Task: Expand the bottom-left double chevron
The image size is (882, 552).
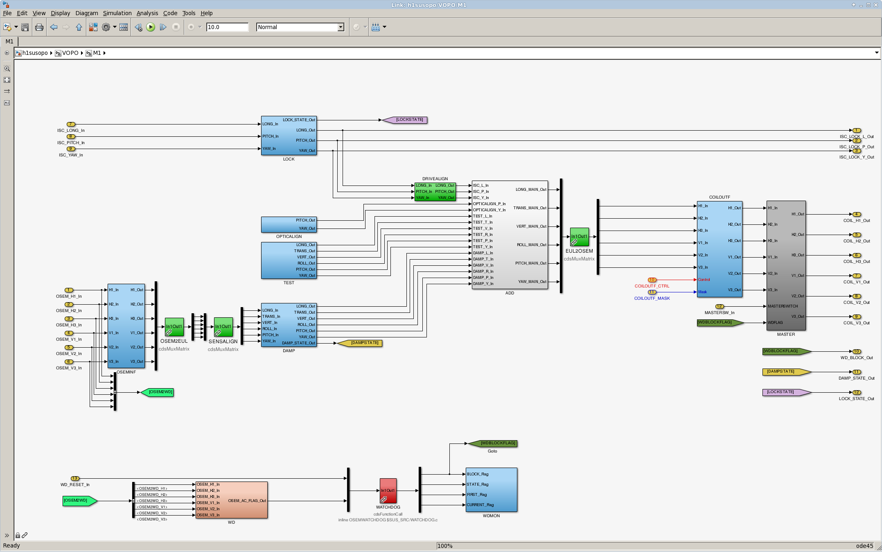Action: point(7,535)
